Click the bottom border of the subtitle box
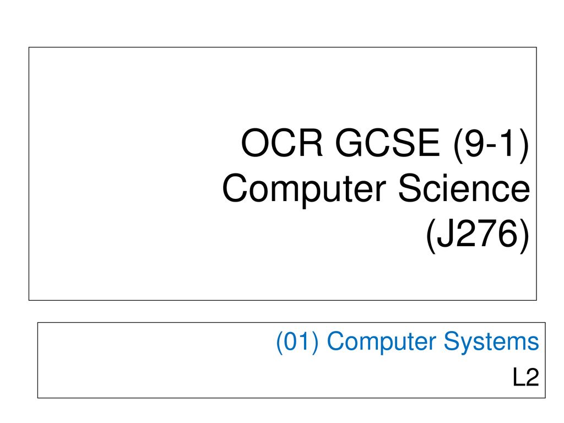The width and height of the screenshot is (564, 423). click(291, 398)
